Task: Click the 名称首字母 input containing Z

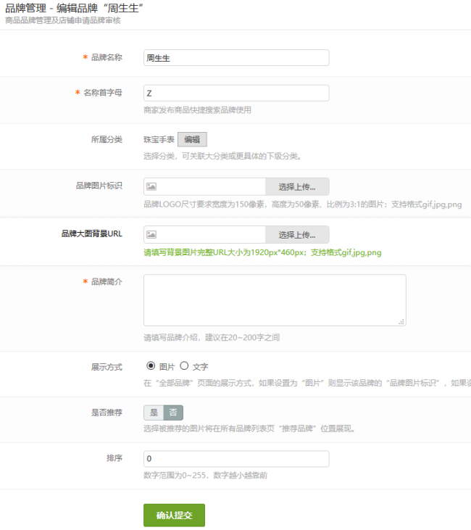Action: (236, 93)
